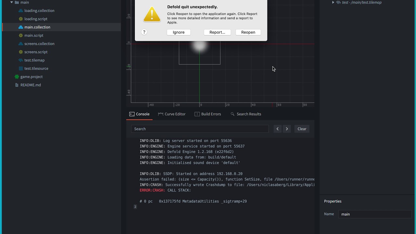Click the ERROR:CRASH: CALL STACK line
This screenshot has width=416, height=234.
point(165,190)
